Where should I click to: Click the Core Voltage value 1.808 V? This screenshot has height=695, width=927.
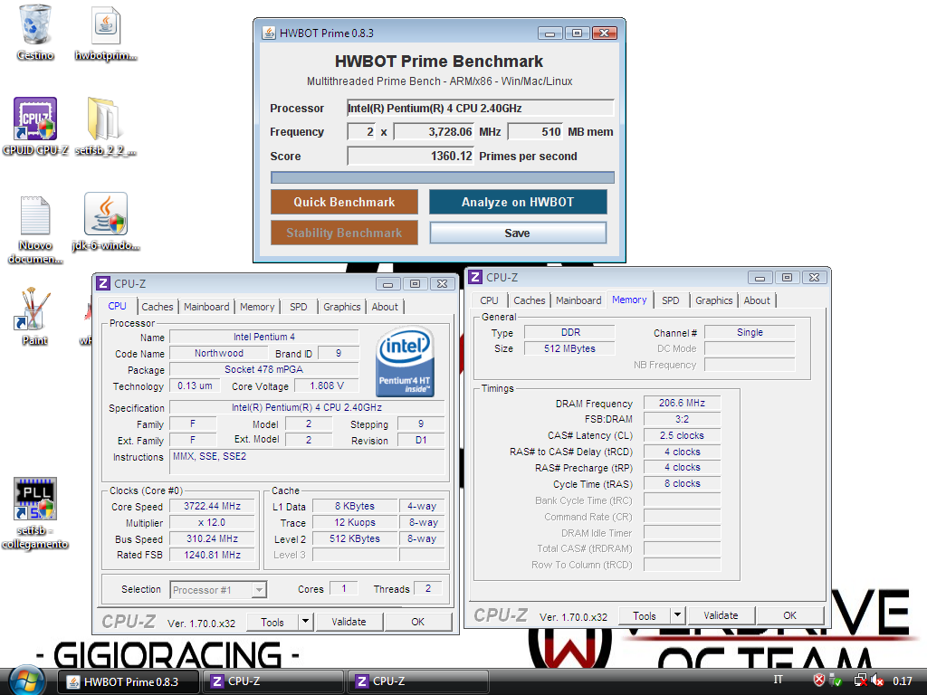(326, 386)
